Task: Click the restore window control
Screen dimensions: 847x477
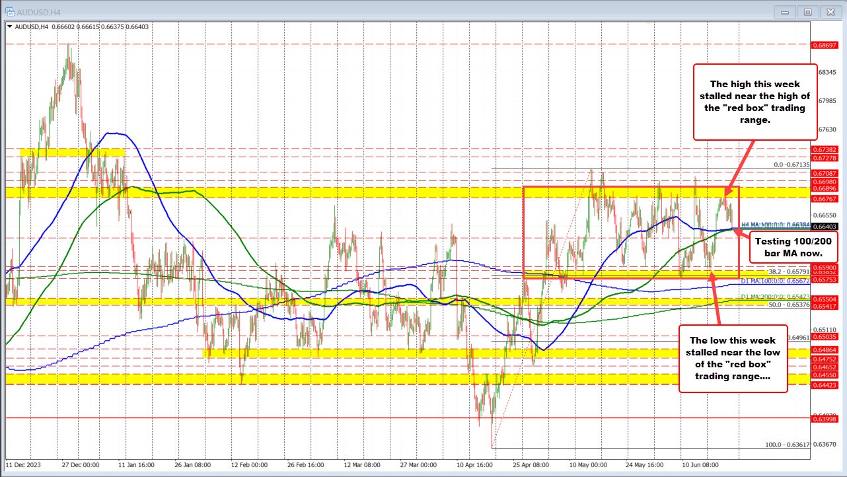Action: coord(807,11)
